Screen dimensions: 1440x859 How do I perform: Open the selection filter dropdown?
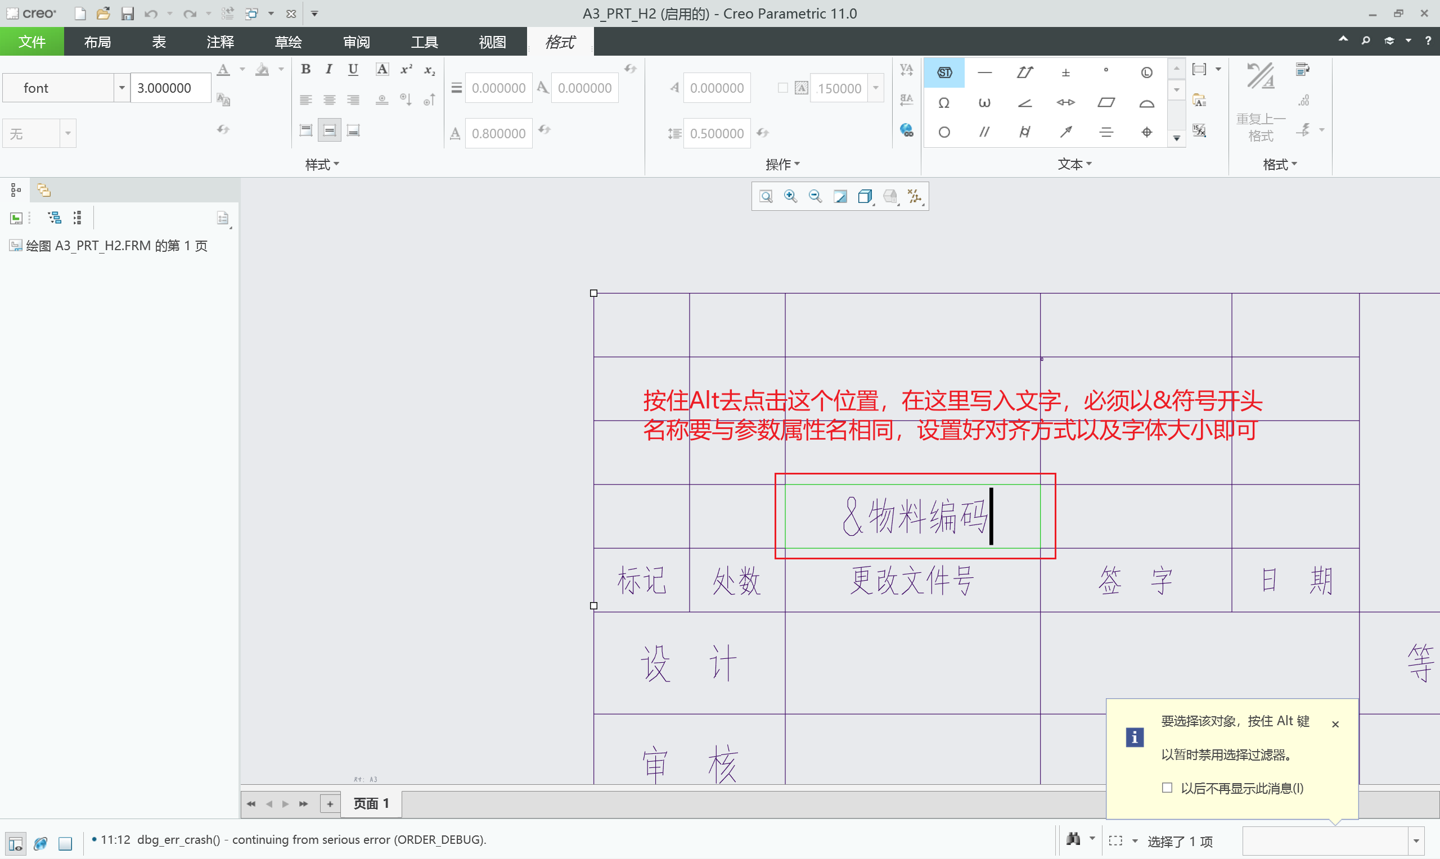[x=1416, y=841]
